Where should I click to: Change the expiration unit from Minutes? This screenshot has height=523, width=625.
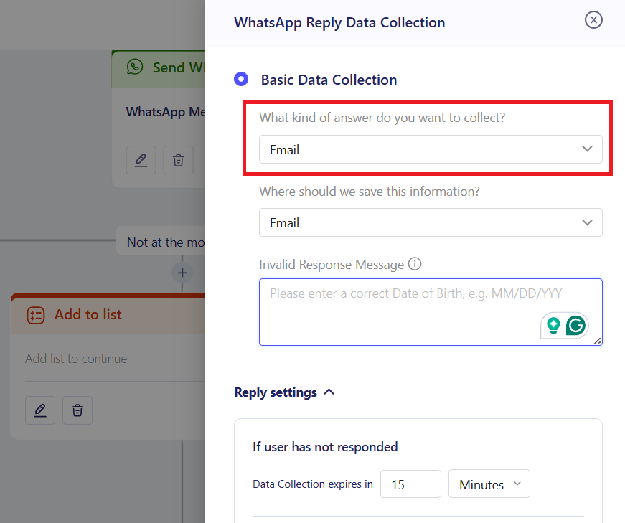[489, 484]
